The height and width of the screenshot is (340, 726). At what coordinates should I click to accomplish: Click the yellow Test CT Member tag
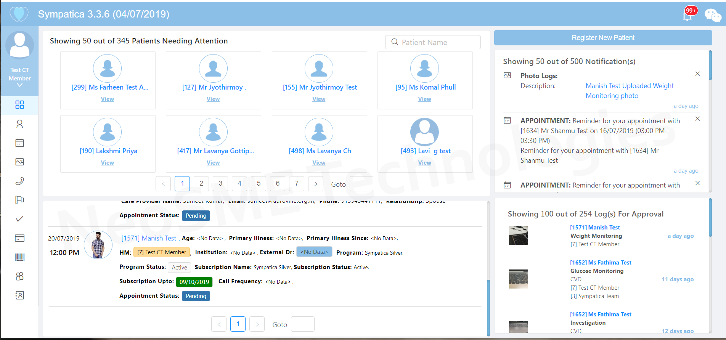coord(162,252)
